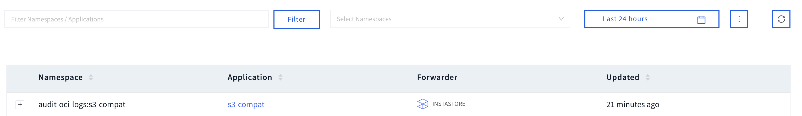Click the INSTASTORE forwarder label

click(448, 104)
